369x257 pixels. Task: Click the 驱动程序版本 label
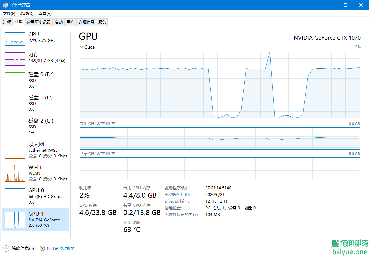point(177,188)
